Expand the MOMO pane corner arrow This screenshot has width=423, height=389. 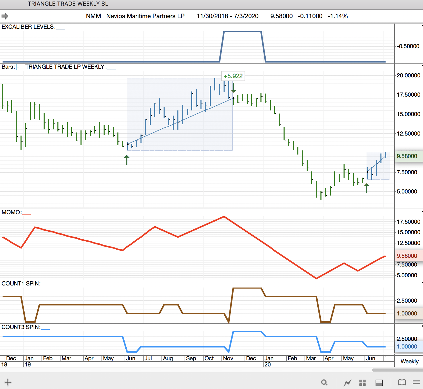pos(422,211)
